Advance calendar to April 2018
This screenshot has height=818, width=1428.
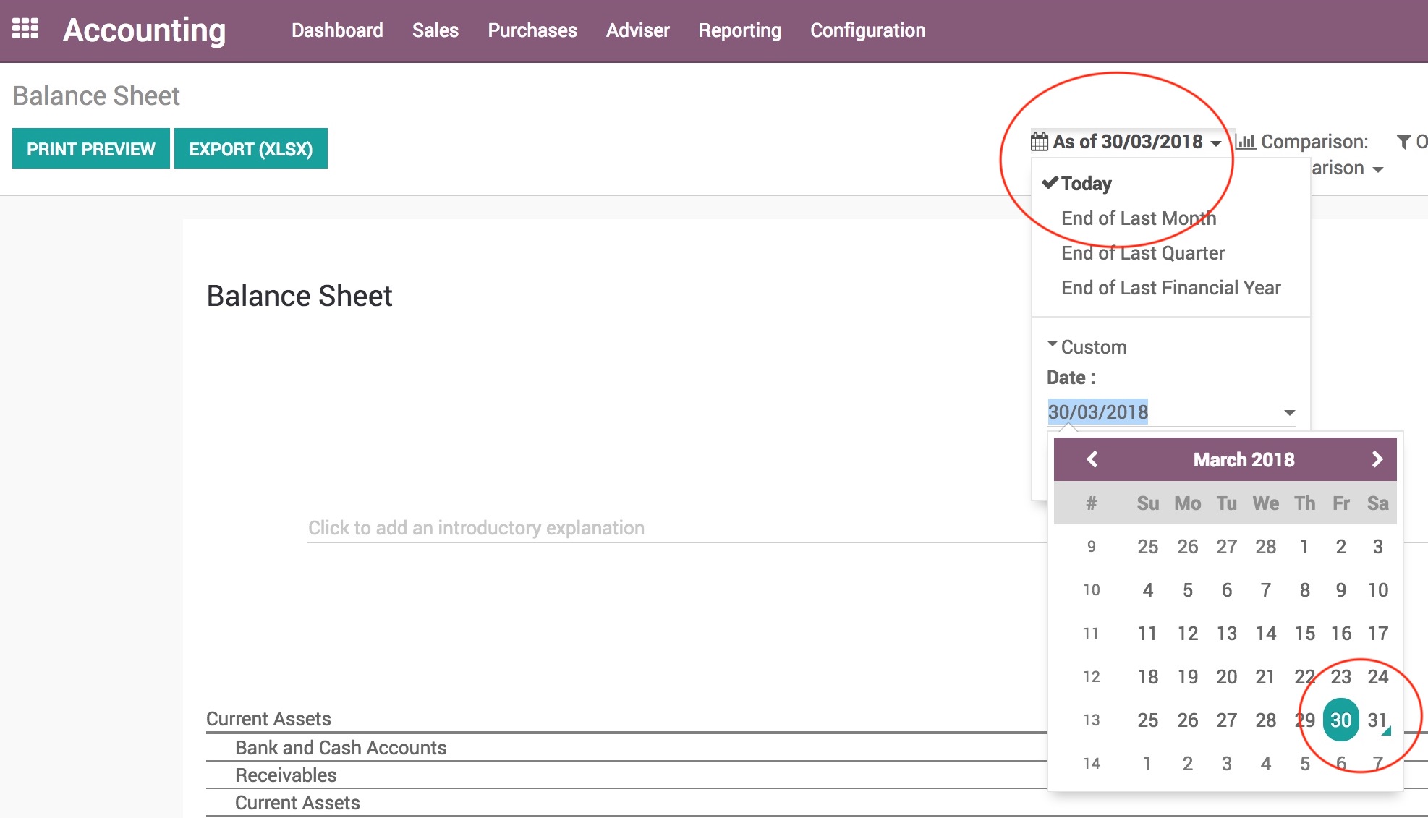(1377, 459)
